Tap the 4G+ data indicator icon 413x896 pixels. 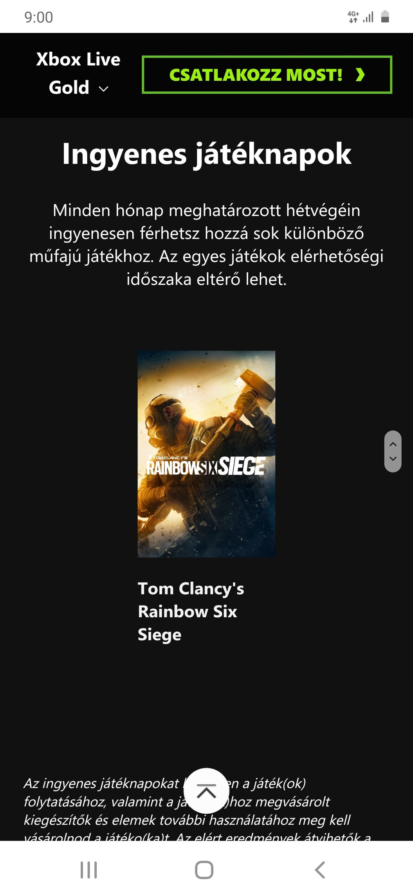[353, 17]
